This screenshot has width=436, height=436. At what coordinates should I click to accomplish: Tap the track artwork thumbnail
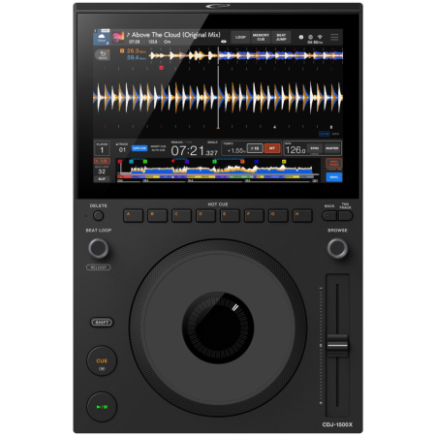coord(118,38)
